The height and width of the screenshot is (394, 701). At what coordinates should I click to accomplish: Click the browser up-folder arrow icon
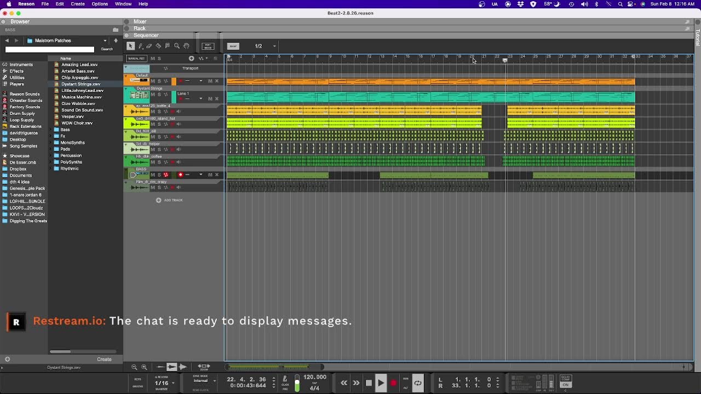coord(116,40)
